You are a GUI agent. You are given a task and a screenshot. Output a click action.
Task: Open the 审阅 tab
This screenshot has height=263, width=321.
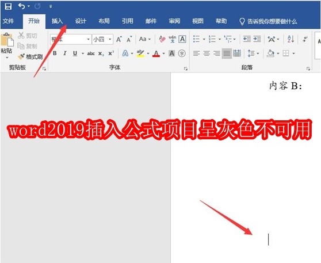174,21
